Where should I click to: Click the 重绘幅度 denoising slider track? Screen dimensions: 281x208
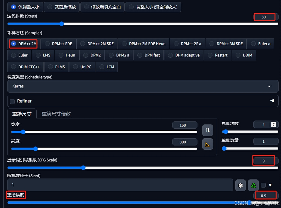tap(143, 203)
